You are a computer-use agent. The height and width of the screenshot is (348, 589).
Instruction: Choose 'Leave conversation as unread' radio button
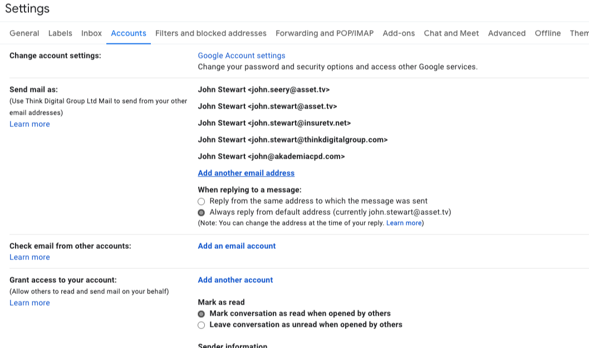coord(202,325)
